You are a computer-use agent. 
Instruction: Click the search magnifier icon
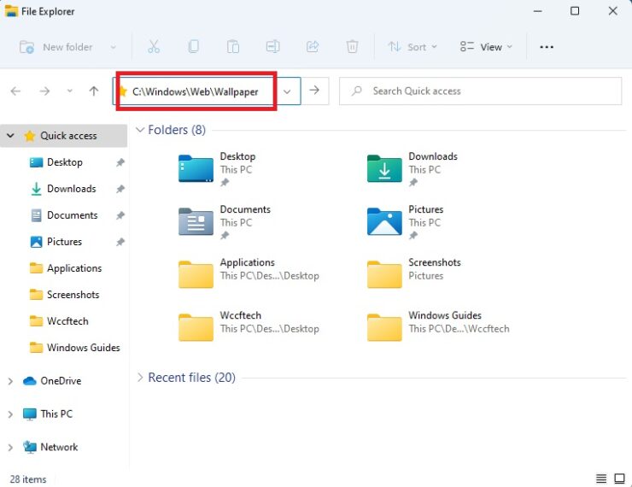tap(356, 91)
